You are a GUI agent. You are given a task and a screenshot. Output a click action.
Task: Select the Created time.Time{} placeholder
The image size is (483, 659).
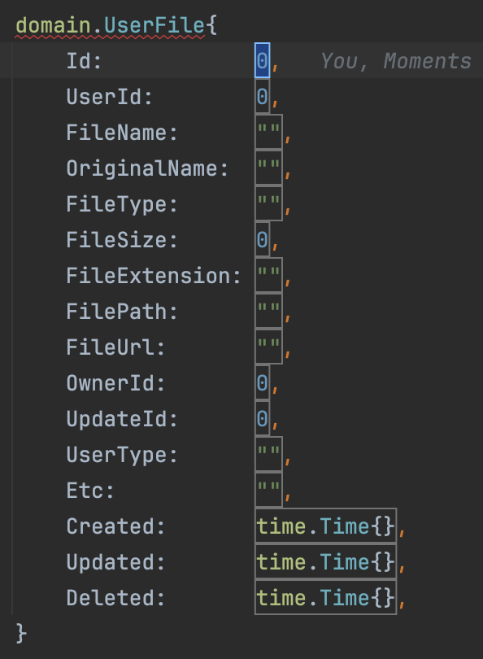tap(325, 526)
